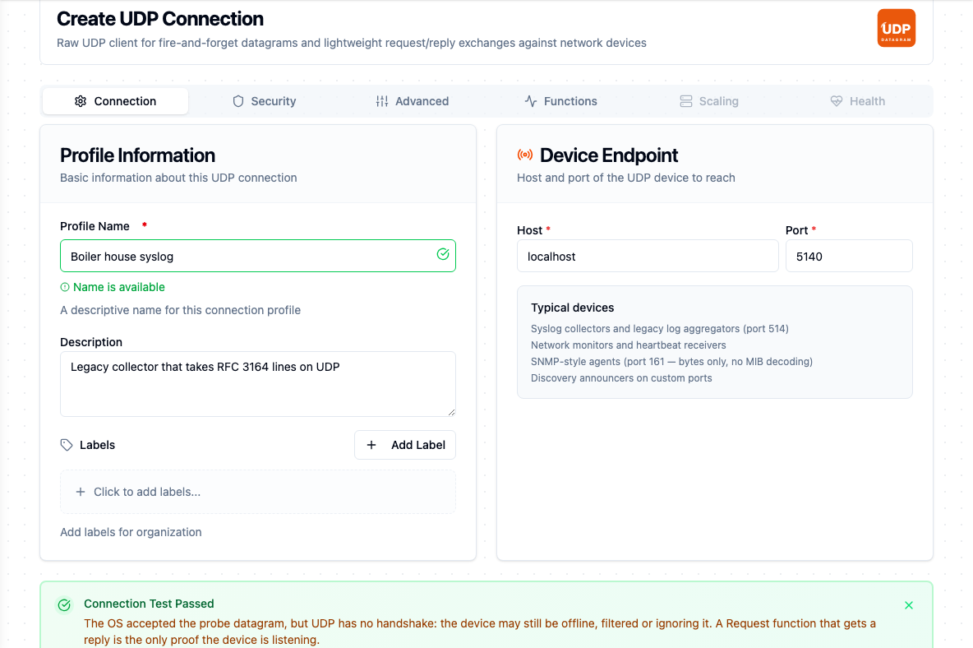Click the plus icon in Click to add labels

(80, 492)
